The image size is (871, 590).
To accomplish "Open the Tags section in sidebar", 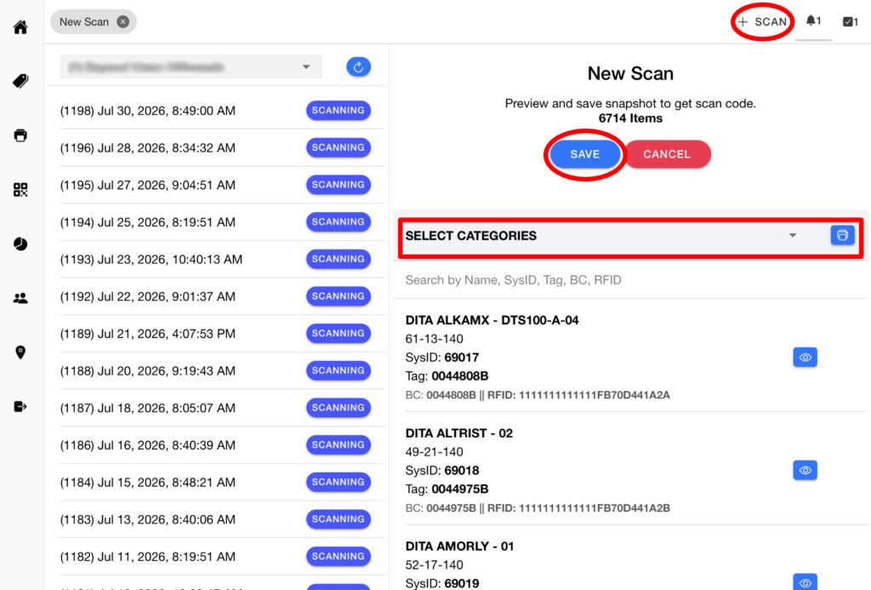I will pyautogui.click(x=20, y=81).
